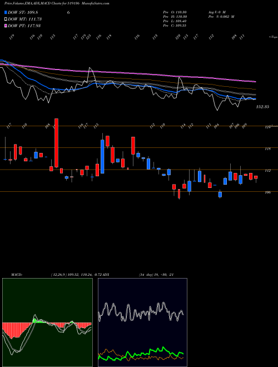Click the 'Avg V: 0 M' value
This screenshot has height=367, width=278.
(217, 12)
